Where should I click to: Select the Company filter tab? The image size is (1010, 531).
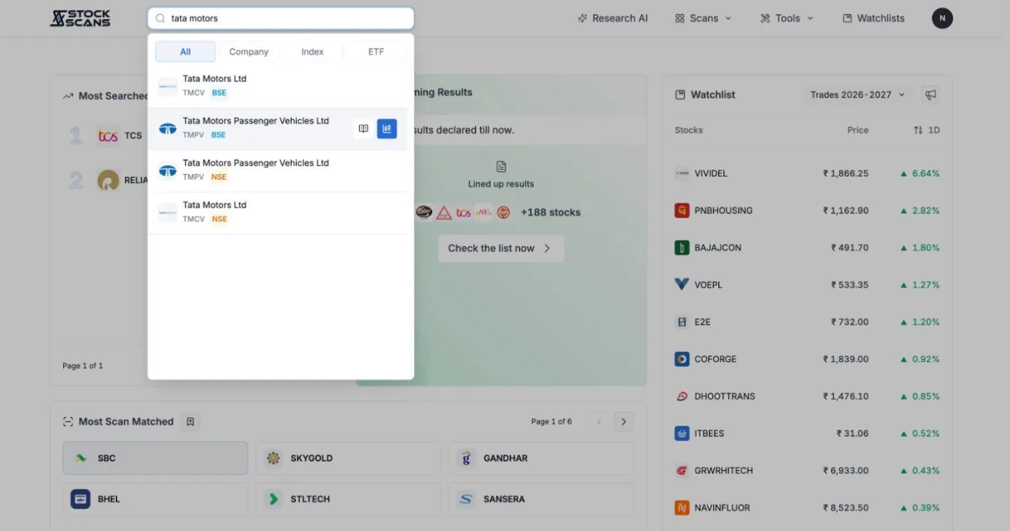tap(249, 52)
